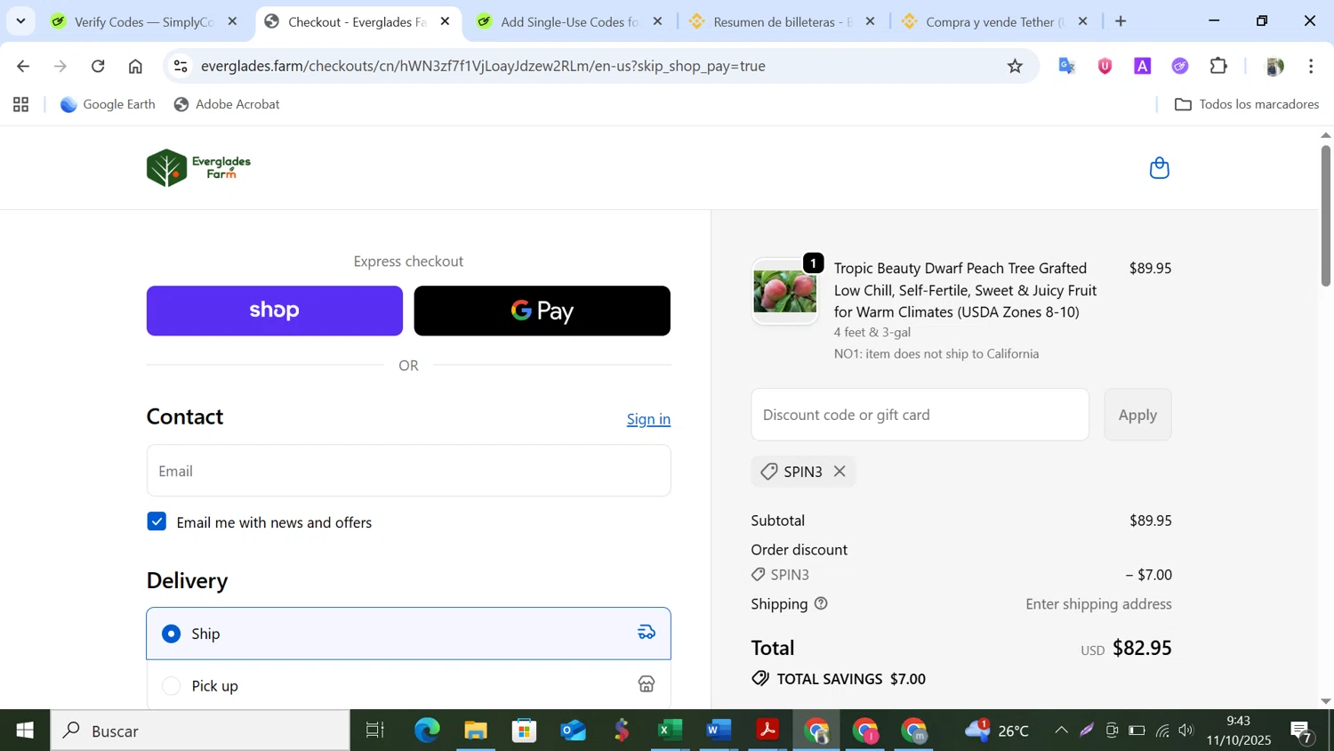Image resolution: width=1334 pixels, height=751 pixels.
Task: Open the tab search dropdown arrow
Action: (x=20, y=20)
